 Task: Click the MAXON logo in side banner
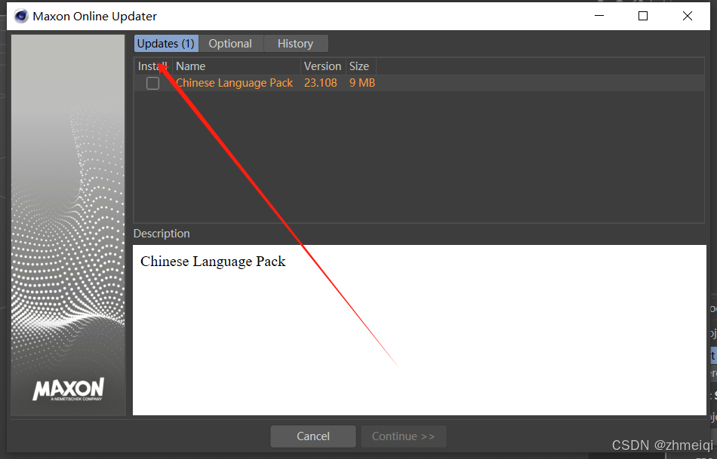pos(68,389)
